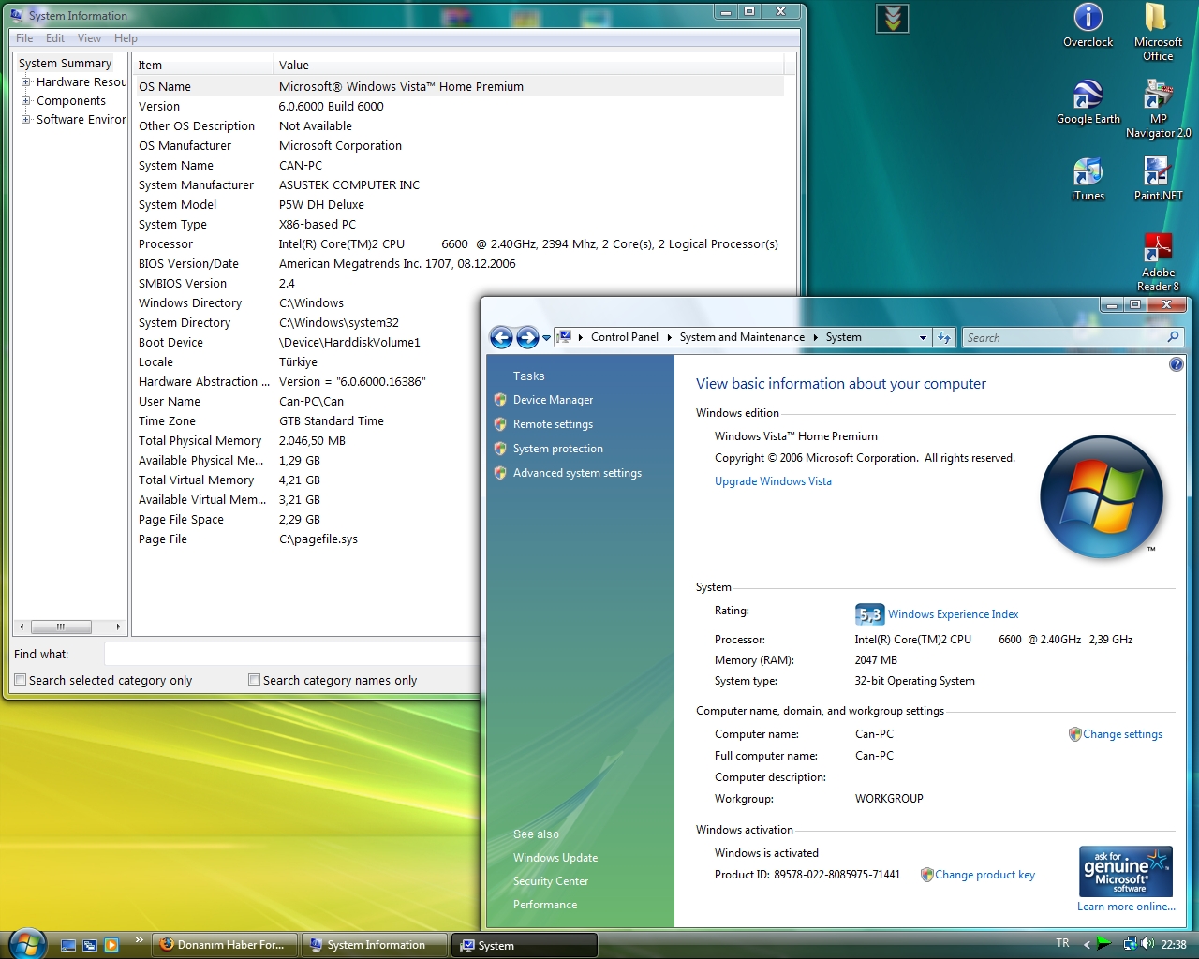Select System Summary tree item
This screenshot has width=1199, height=959.
(65, 64)
